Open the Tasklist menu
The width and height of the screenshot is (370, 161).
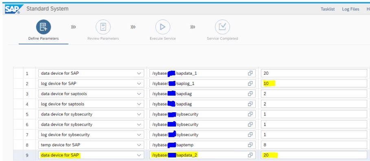coord(328,9)
